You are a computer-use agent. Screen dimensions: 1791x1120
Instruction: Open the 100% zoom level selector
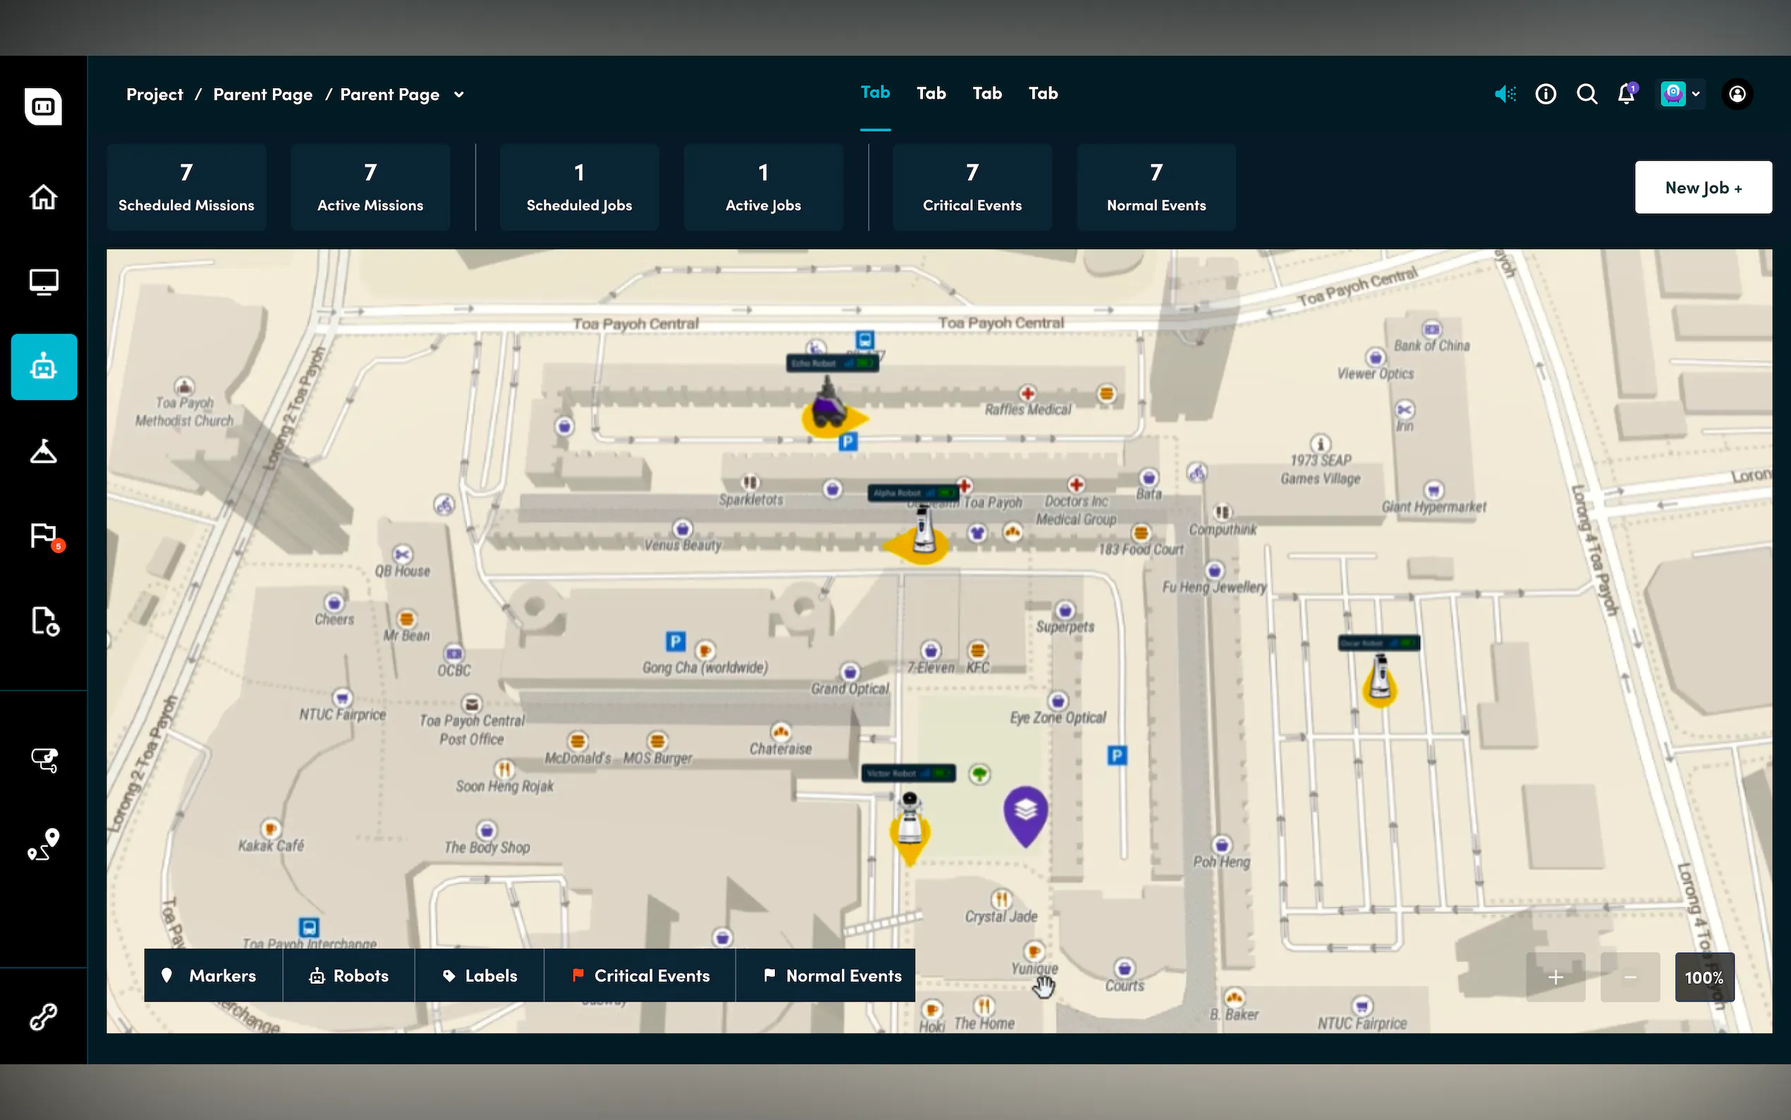(x=1704, y=977)
